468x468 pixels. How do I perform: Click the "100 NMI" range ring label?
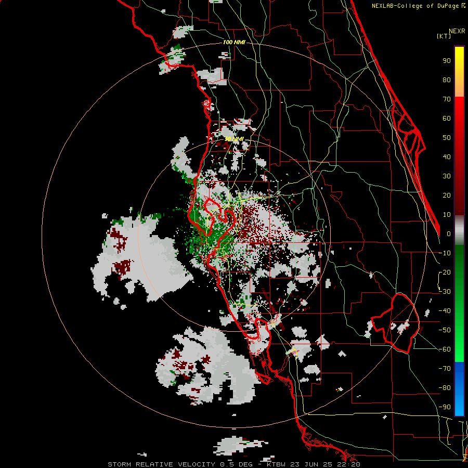pyautogui.click(x=234, y=43)
